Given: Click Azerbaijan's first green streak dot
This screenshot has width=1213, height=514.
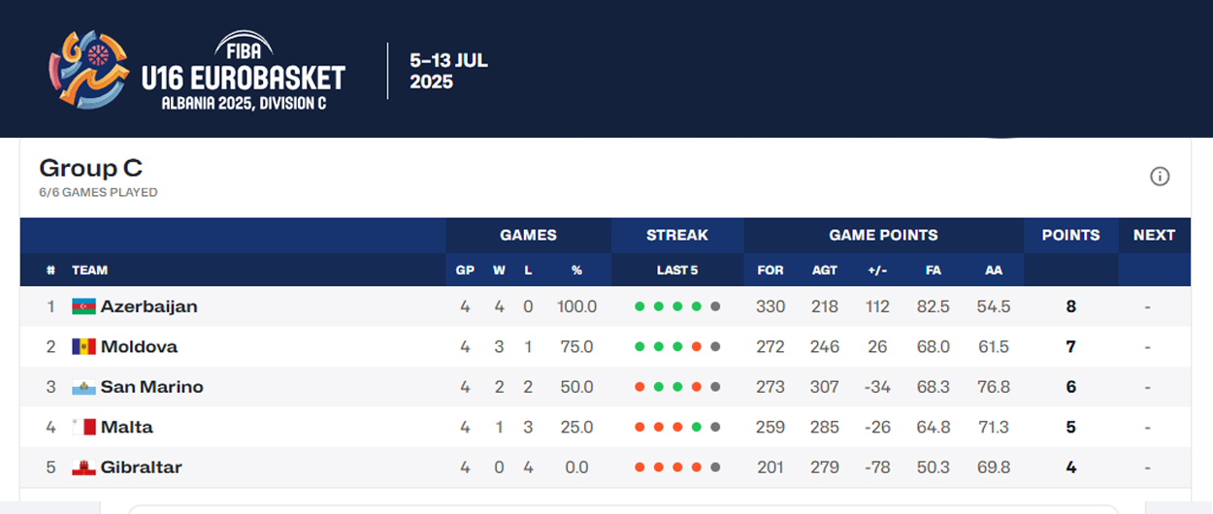Looking at the screenshot, I should 639,306.
